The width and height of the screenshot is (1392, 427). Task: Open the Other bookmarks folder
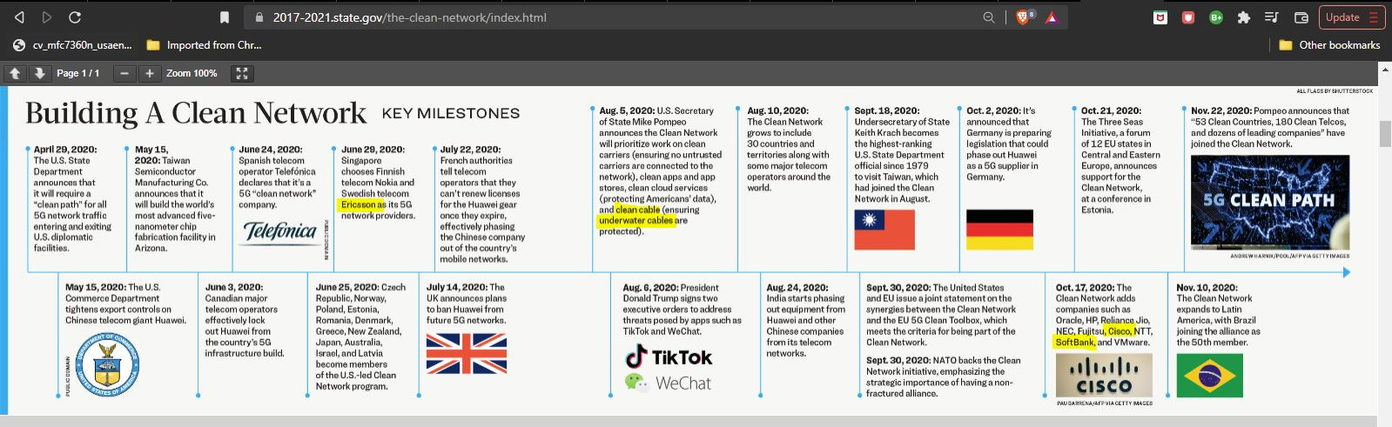[1329, 45]
